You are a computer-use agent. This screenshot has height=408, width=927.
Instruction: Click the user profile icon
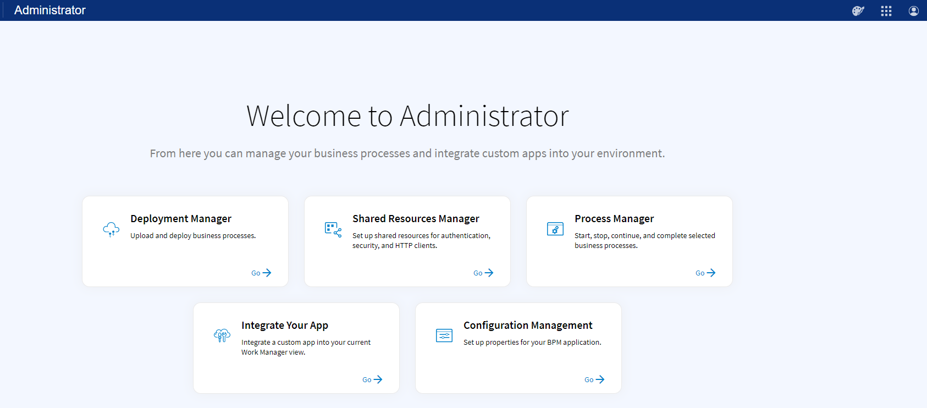pyautogui.click(x=913, y=11)
